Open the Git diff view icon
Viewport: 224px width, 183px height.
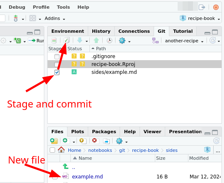coord(54,41)
